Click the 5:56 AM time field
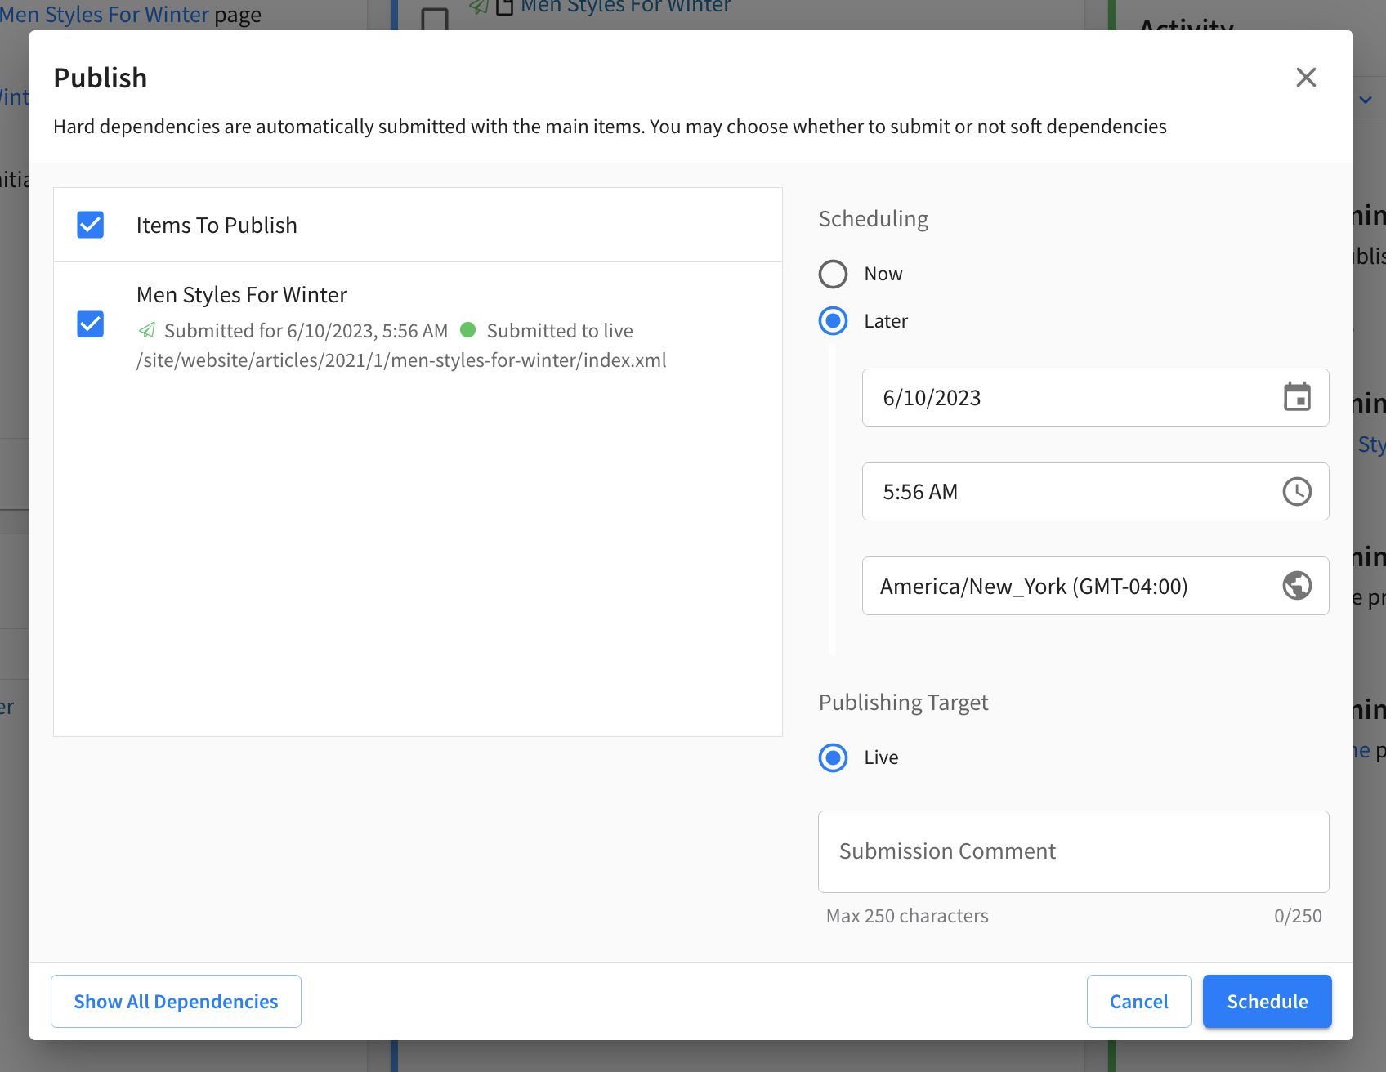The height and width of the screenshot is (1072, 1386). pyautogui.click(x=1062, y=492)
